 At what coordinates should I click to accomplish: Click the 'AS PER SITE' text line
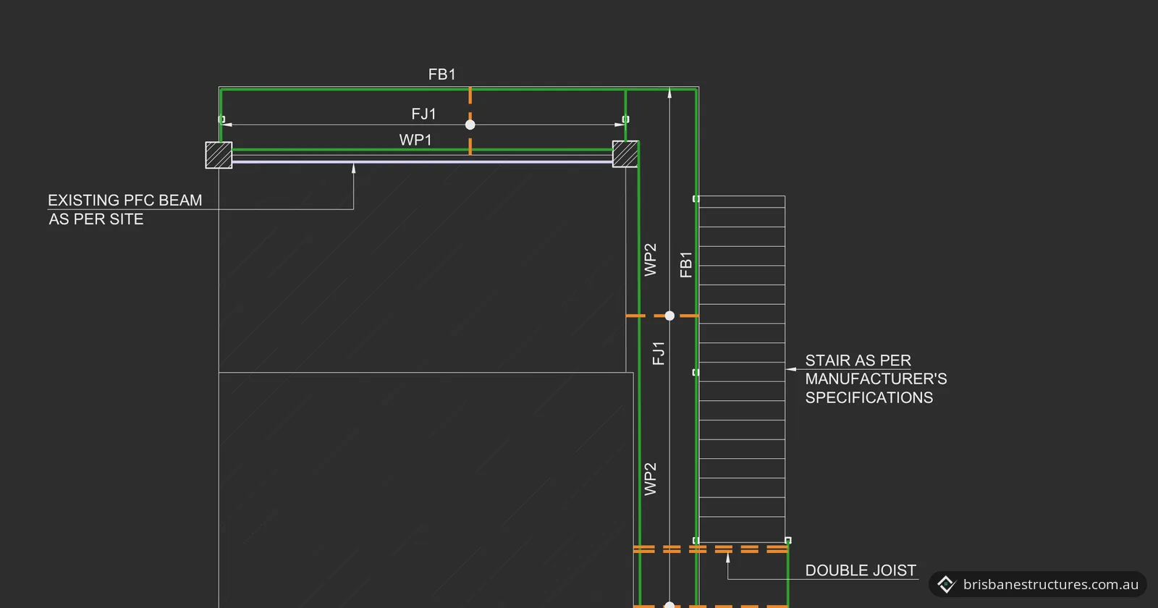(x=96, y=219)
